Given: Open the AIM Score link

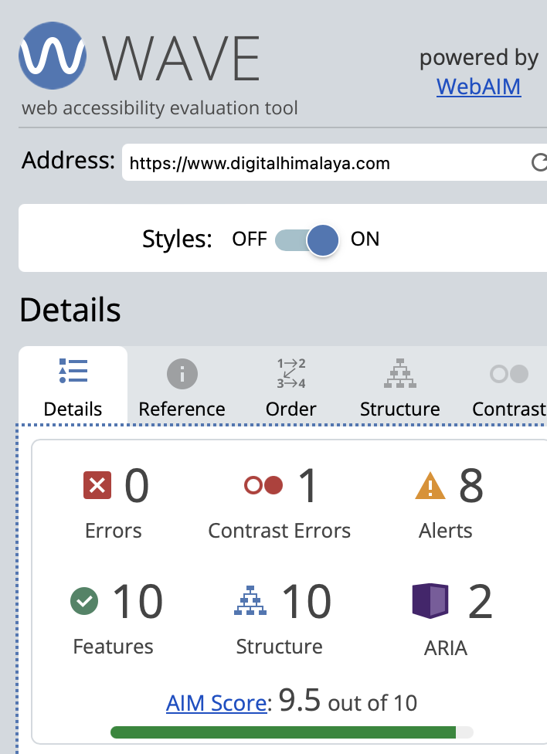Looking at the screenshot, I should coord(216,703).
